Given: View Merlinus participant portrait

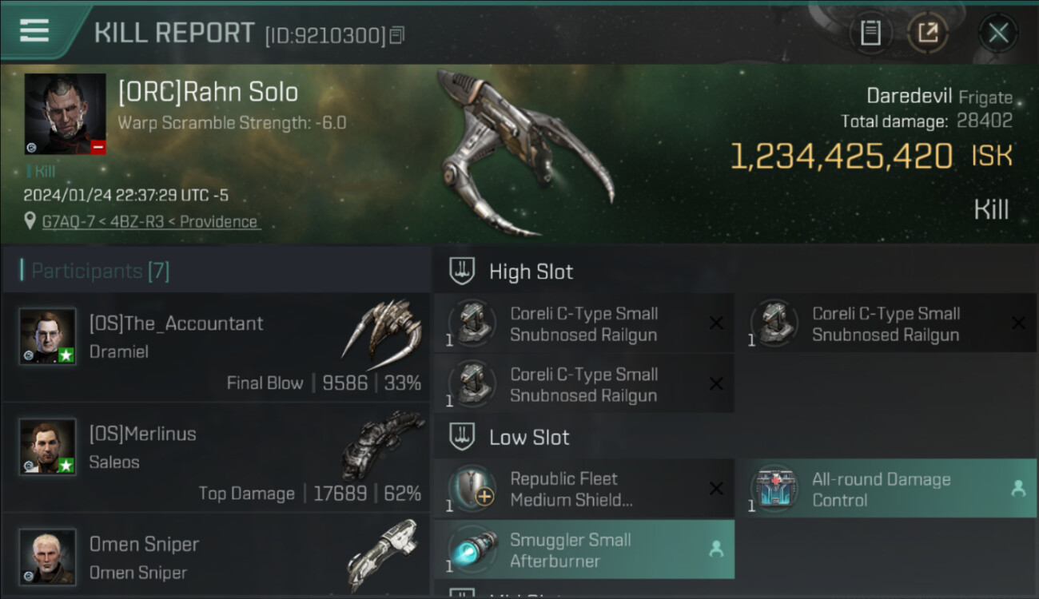Looking at the screenshot, I should [x=48, y=446].
